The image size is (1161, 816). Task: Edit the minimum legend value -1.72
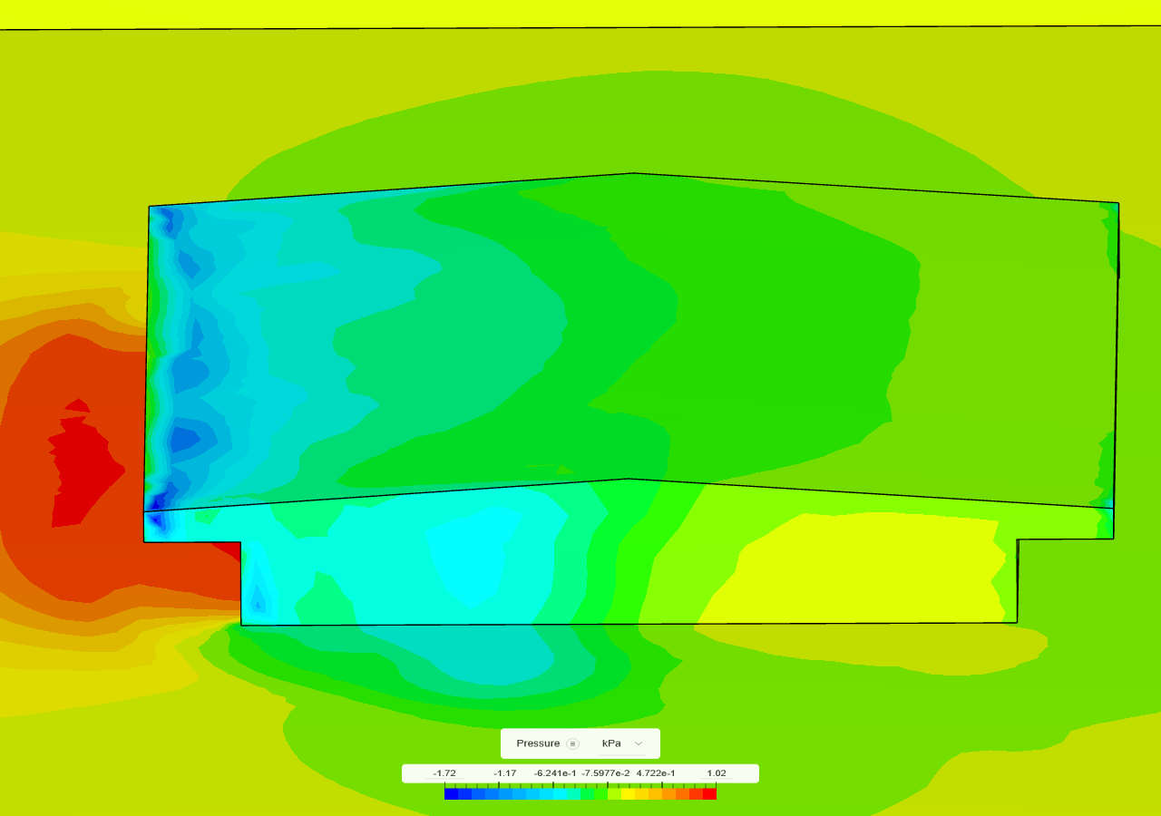[444, 773]
